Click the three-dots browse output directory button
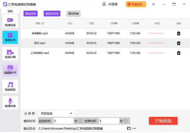The height and width of the screenshot is (133, 190). point(134,129)
